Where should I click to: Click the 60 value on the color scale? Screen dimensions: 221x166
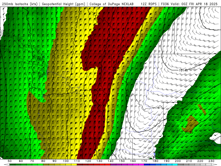click(x=21, y=161)
